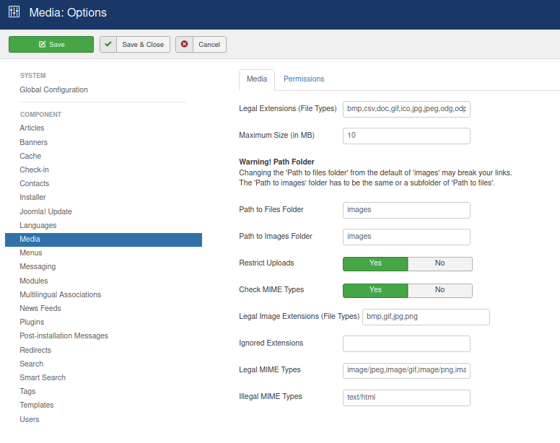Switch to the Permissions tab

click(x=304, y=79)
